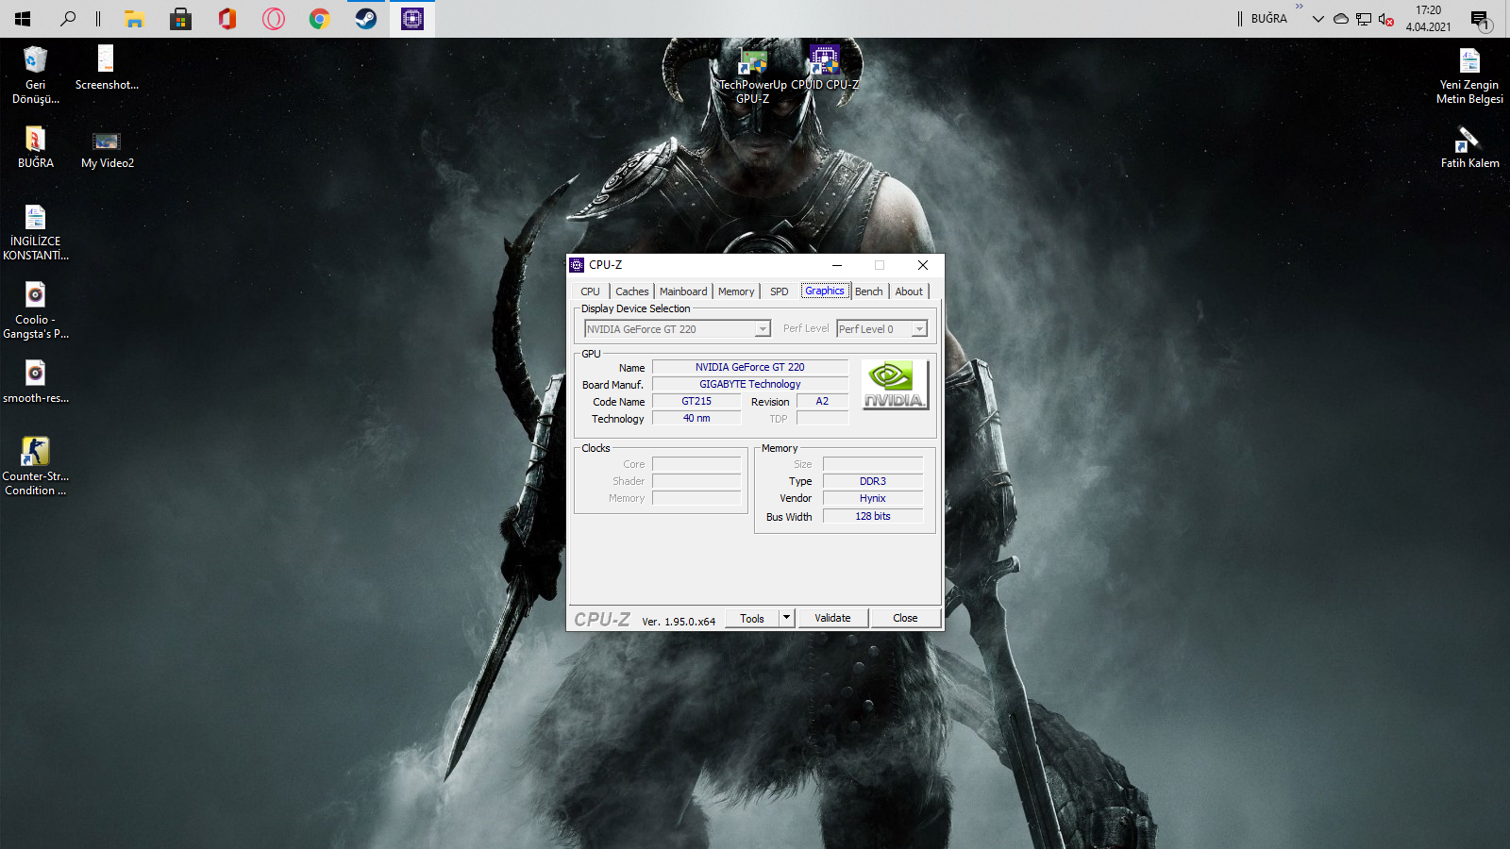
Task: Open the Perf Level dropdown
Action: [x=881, y=328]
